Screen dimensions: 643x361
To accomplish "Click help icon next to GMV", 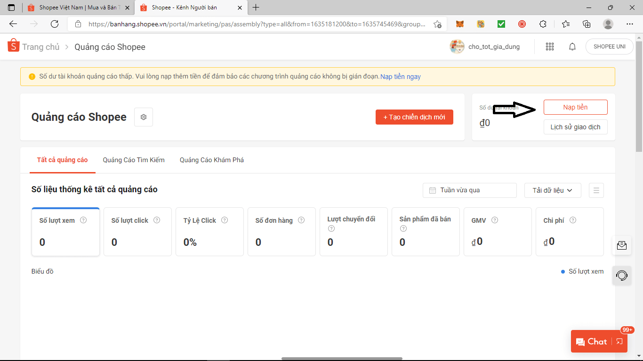I will [x=495, y=220].
